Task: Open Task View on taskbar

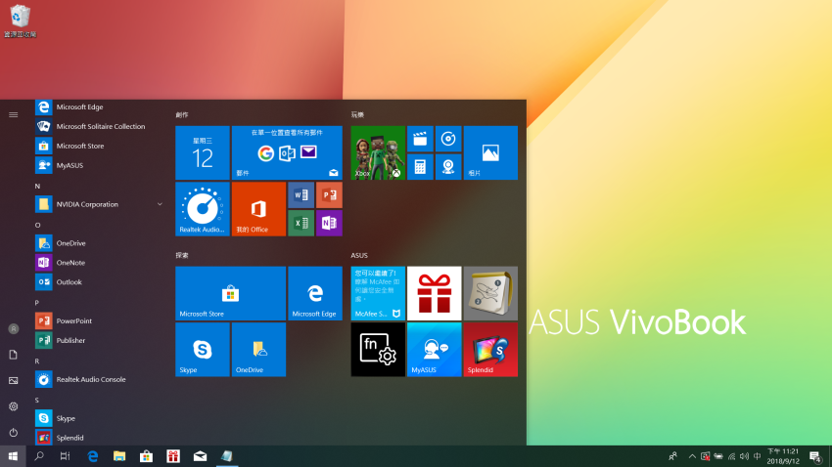Action: tap(66, 456)
